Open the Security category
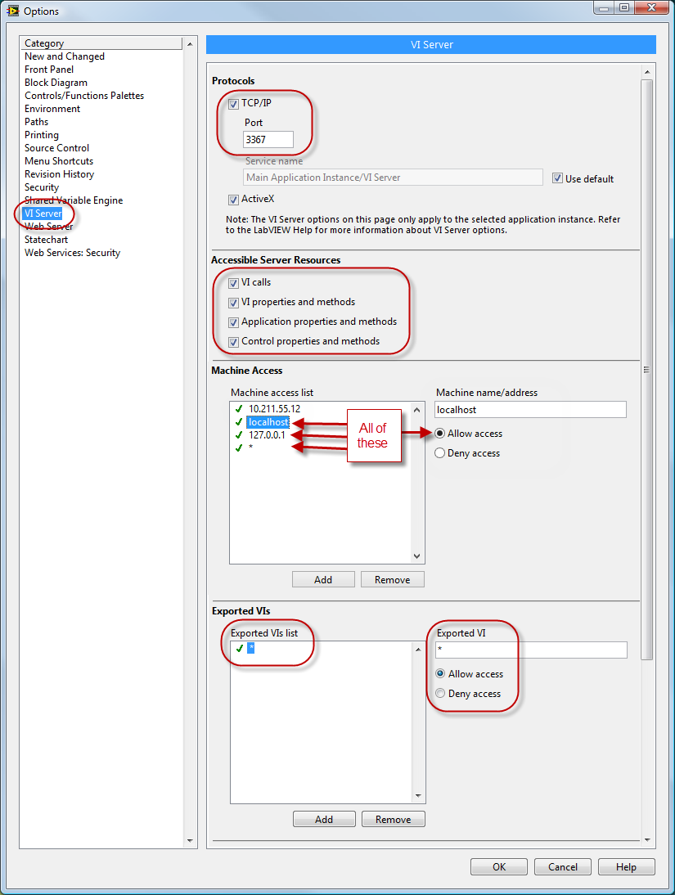Screen dimensions: 675x895 pos(42,188)
